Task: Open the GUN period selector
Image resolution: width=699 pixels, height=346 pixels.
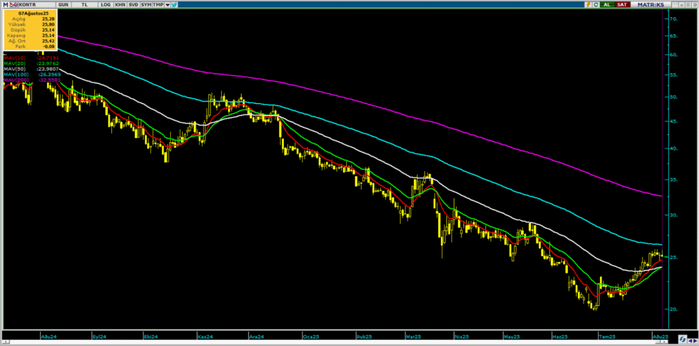Action: (x=63, y=4)
